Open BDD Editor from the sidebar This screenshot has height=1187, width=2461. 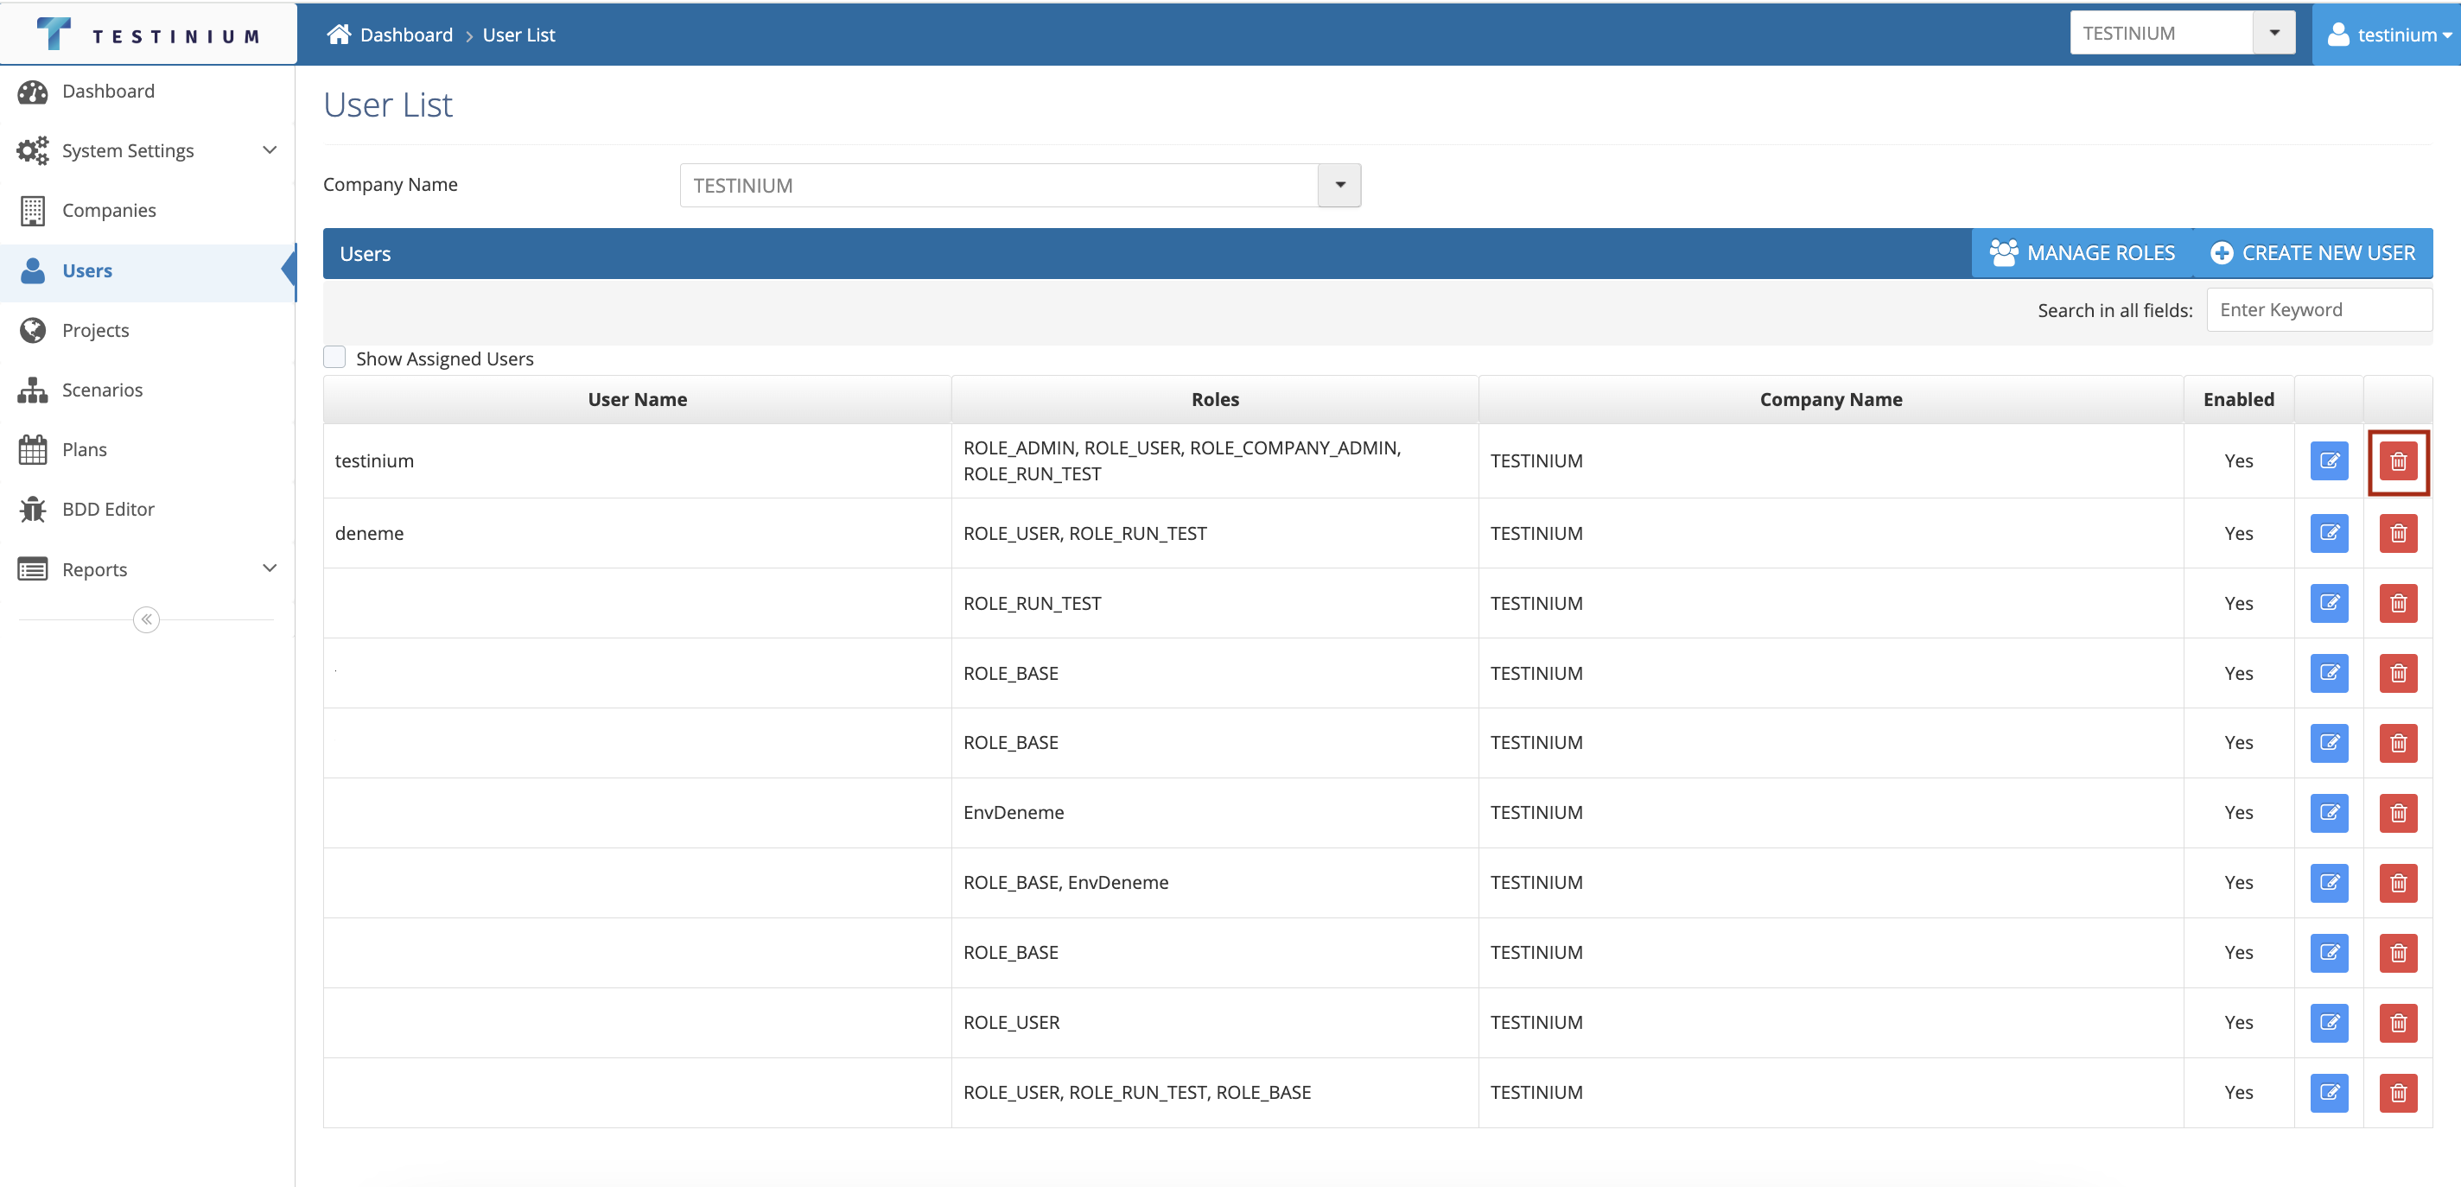[x=107, y=509]
